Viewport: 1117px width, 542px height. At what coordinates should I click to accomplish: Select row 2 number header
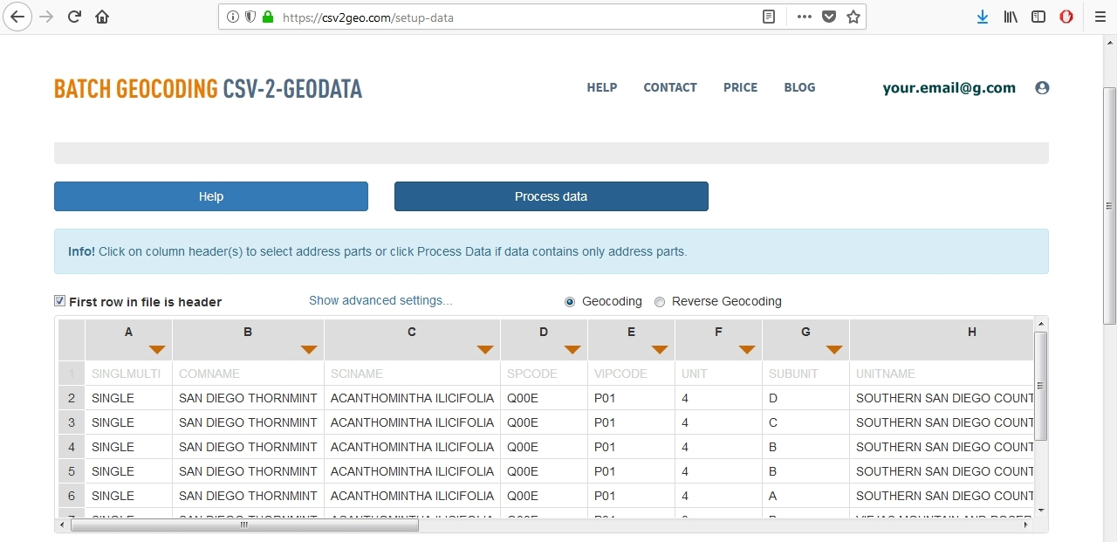tap(72, 398)
